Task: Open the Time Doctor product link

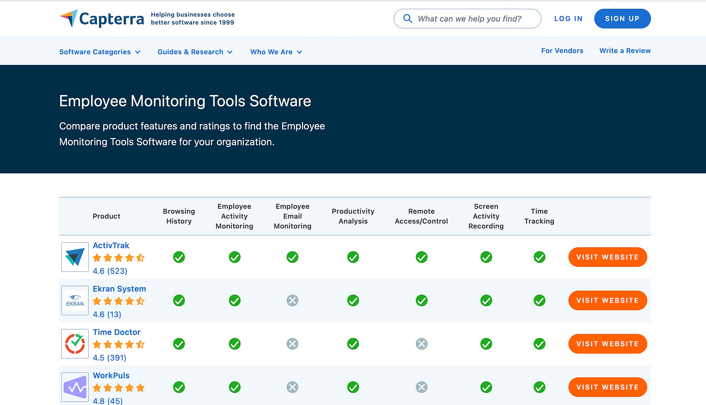Action: tap(117, 332)
